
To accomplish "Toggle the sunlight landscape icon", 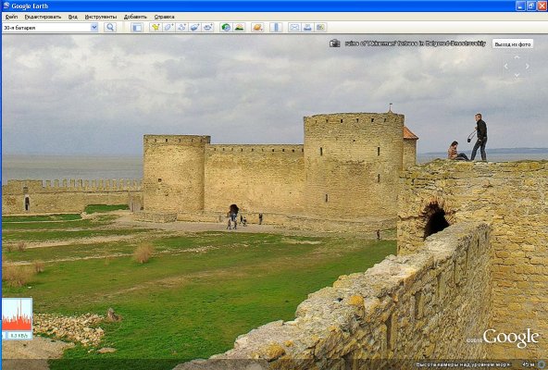I will 240,27.
